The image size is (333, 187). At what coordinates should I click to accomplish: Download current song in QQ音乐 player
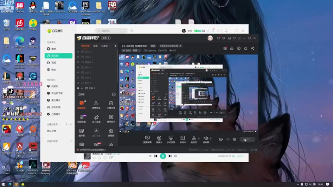[x=99, y=158]
